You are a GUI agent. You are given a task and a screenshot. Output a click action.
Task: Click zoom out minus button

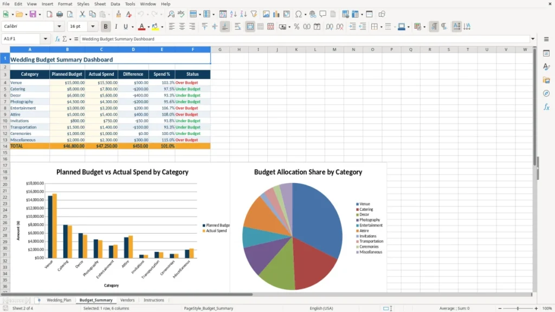click(500, 308)
